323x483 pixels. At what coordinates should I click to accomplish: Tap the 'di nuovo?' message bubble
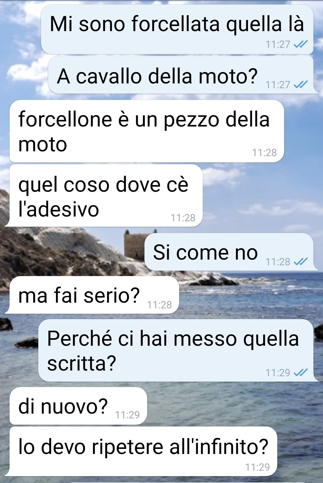coord(78,406)
